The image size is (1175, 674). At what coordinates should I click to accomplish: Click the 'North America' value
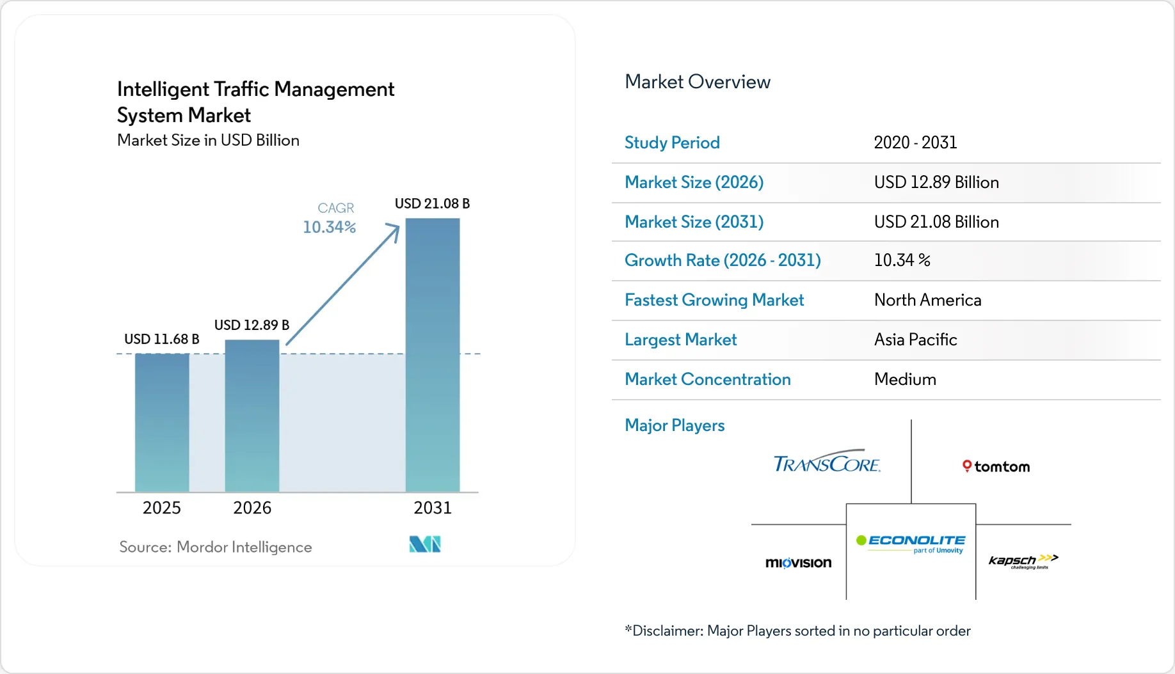pyautogui.click(x=927, y=300)
